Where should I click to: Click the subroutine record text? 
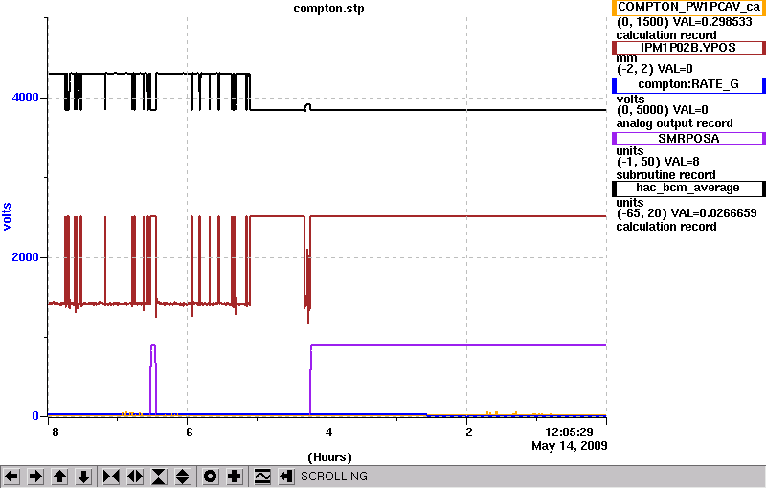[x=665, y=175]
